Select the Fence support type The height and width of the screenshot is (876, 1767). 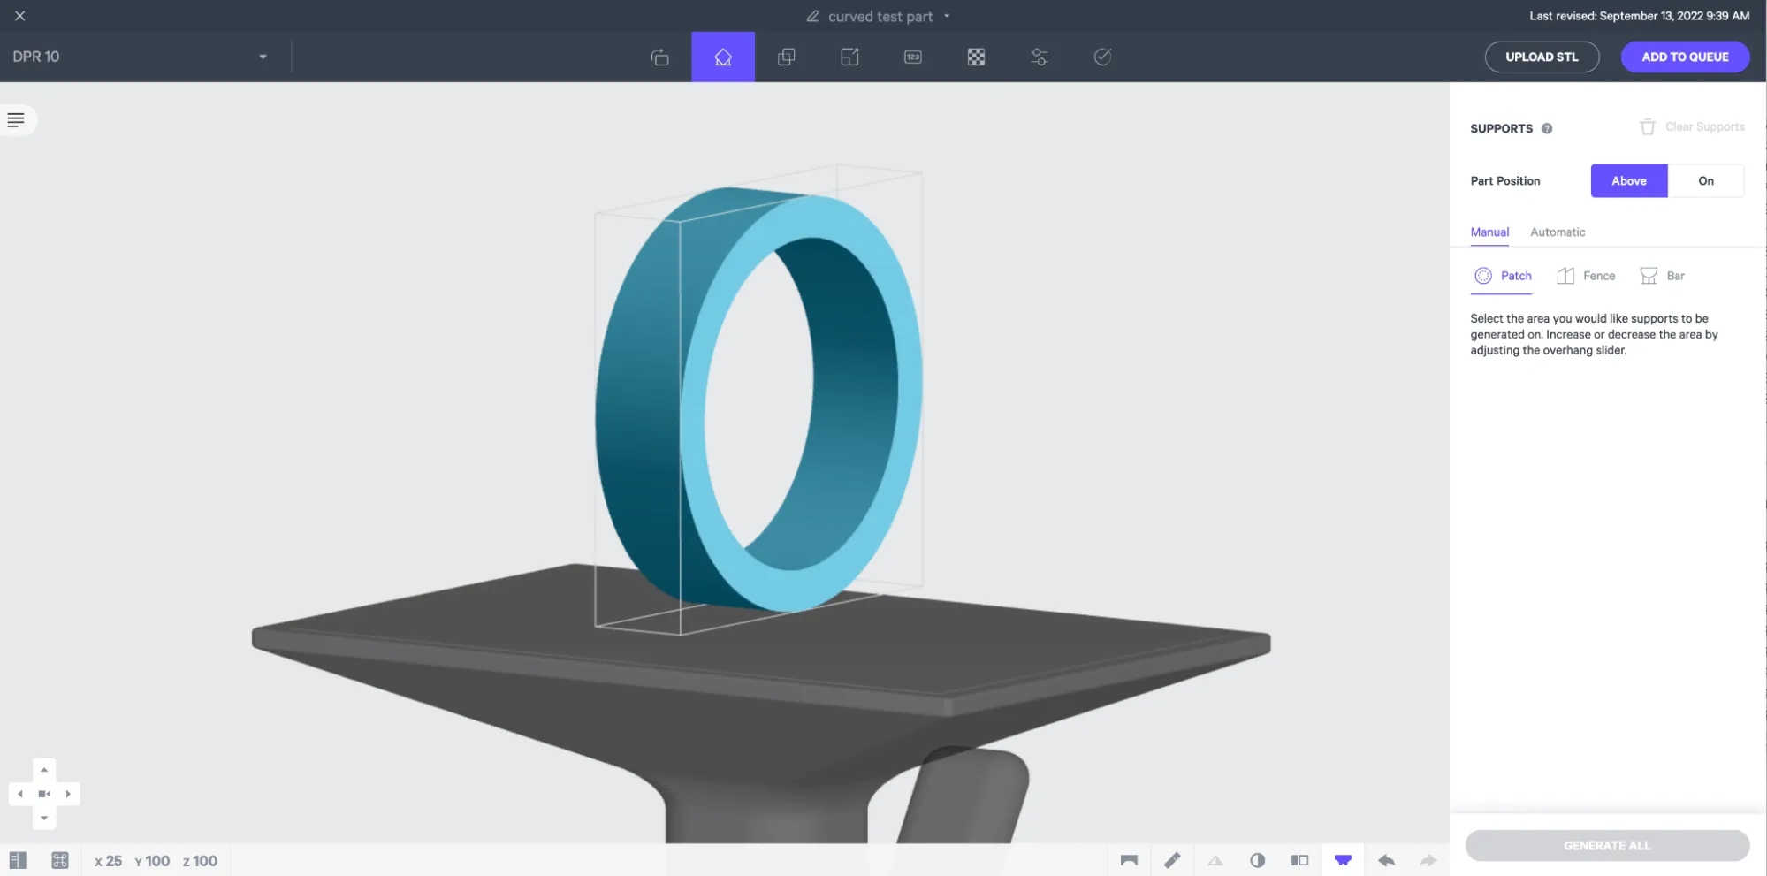click(x=1586, y=276)
